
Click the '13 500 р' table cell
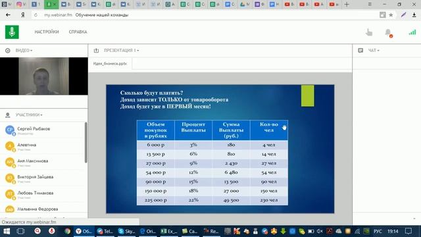pos(156,154)
